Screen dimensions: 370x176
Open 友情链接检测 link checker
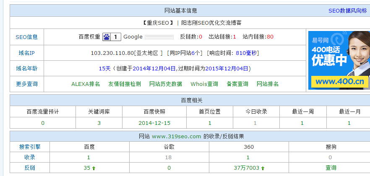pyautogui.click(x=125, y=84)
